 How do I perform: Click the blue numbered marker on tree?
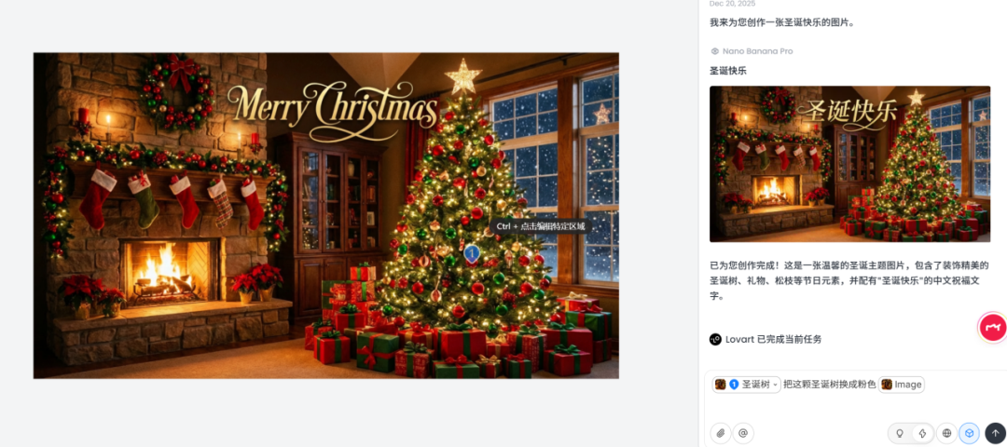[x=472, y=254]
